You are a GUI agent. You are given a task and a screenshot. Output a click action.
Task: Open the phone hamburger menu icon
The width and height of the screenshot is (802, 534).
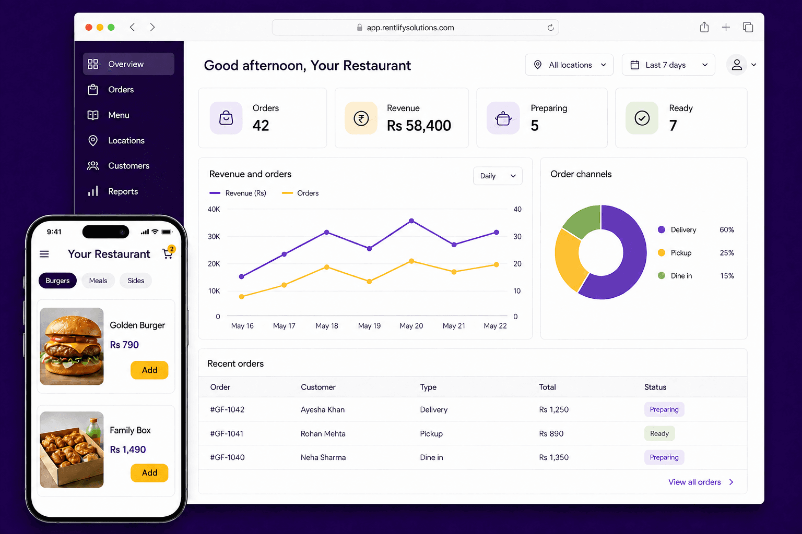tap(44, 254)
